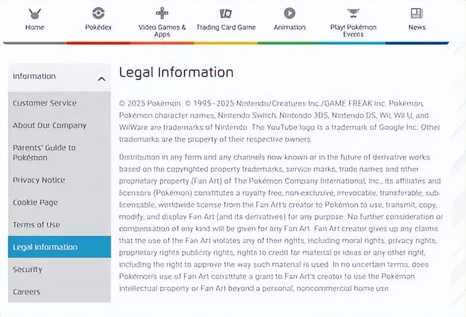The height and width of the screenshot is (317, 466).
Task: Click the Legal Information page heading
Action: pyautogui.click(x=176, y=73)
